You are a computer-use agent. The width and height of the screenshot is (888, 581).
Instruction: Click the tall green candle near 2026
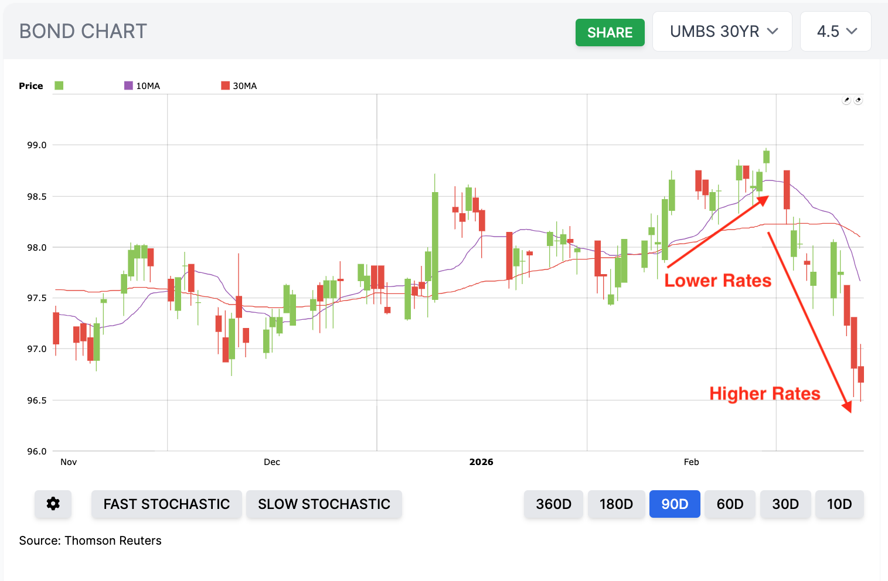click(435, 246)
